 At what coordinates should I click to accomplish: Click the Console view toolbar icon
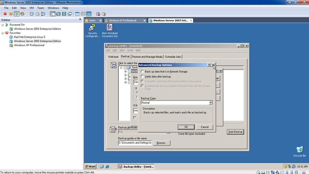coord(89,14)
